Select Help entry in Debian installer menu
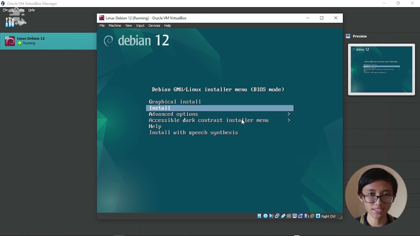The width and height of the screenshot is (420, 236). point(155,127)
